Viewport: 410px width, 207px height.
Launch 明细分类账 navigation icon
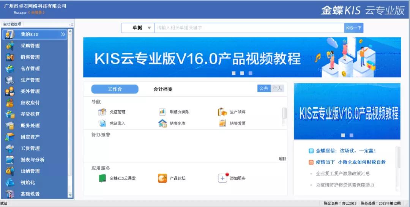(x=162, y=112)
